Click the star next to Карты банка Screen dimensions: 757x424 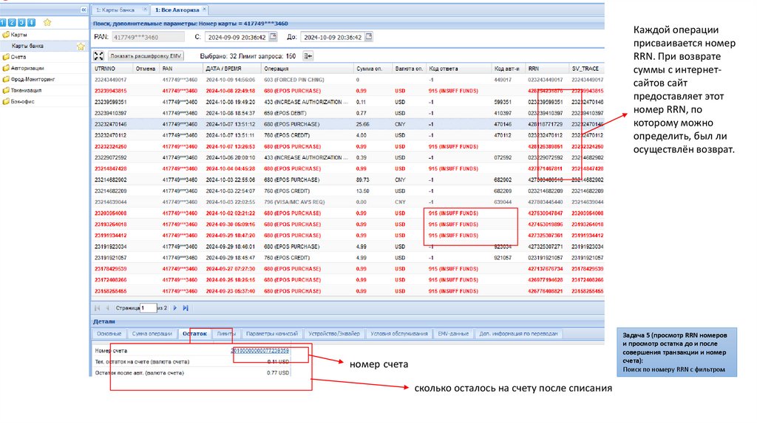81,46
